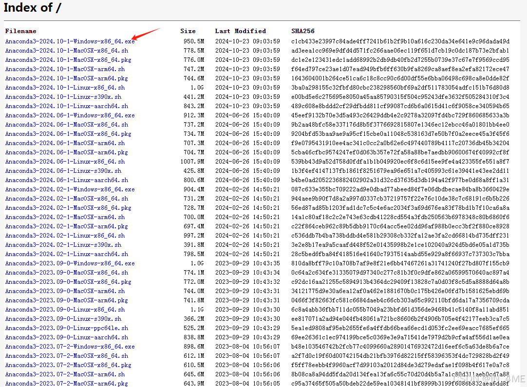Screen dimensions: 527x387
Task: Click Anaconda3-2024.06-1-MacOSX-x86_64.sh link
Action: [x=67, y=125]
